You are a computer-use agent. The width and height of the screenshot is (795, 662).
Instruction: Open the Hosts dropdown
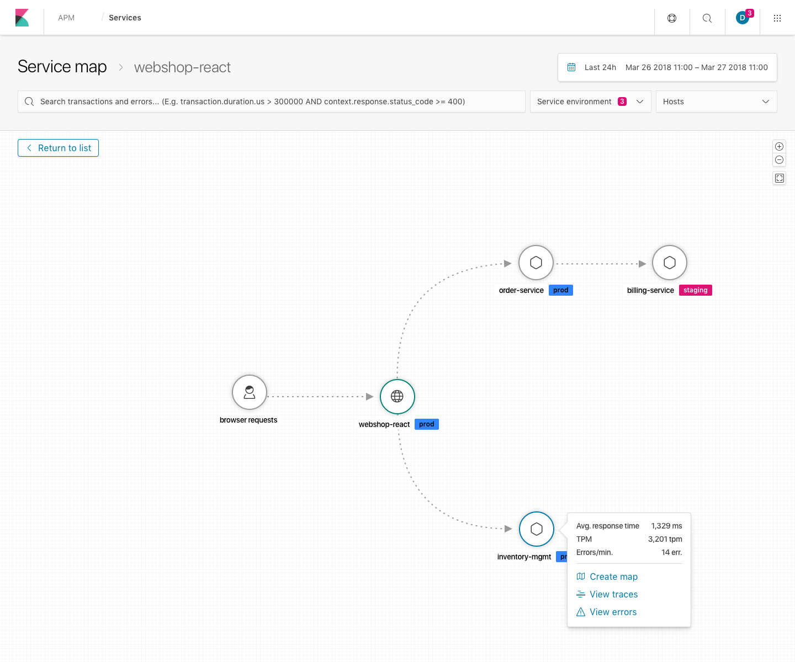(x=717, y=102)
